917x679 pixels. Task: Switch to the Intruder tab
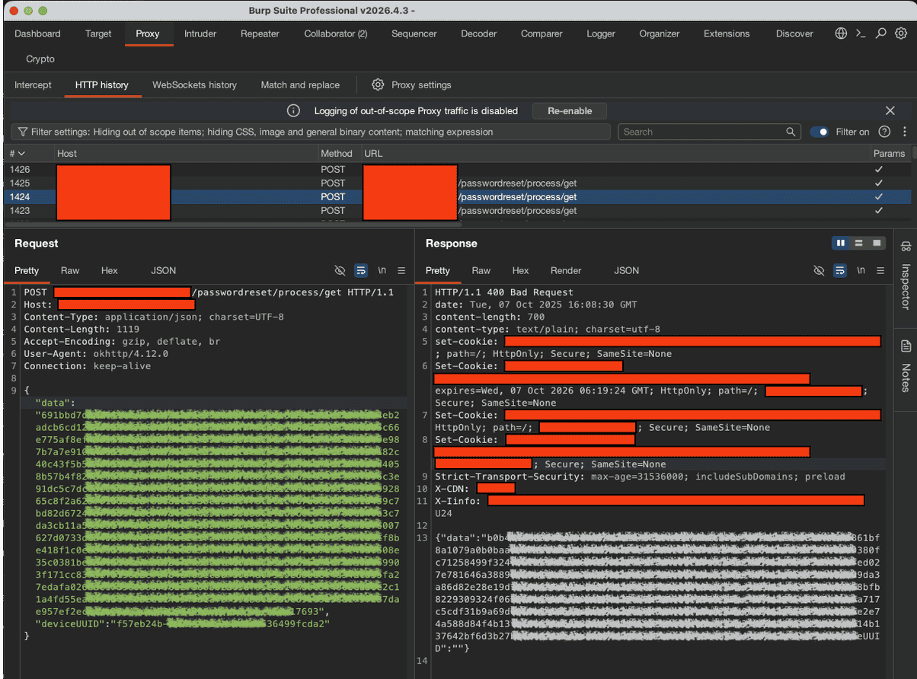pyautogui.click(x=200, y=33)
